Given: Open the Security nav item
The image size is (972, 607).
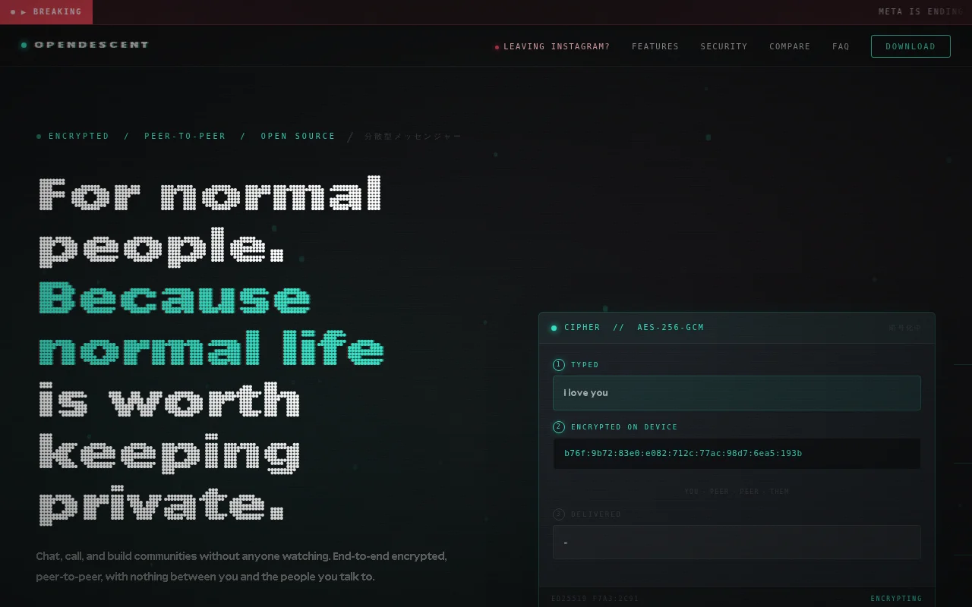Looking at the screenshot, I should 724,47.
